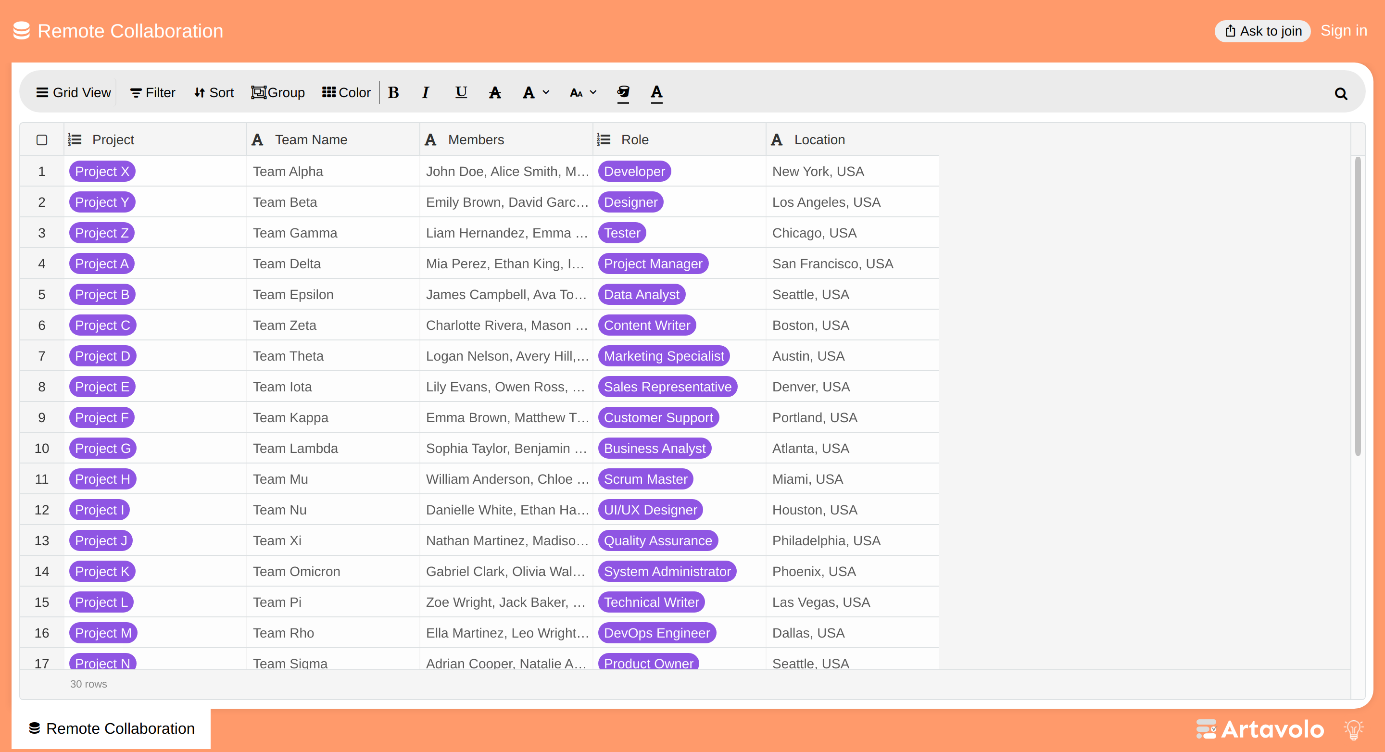Click the Project X tag
Viewport: 1385px width, 752px height.
[x=102, y=172]
